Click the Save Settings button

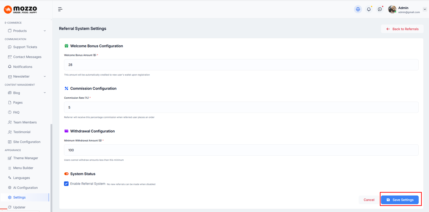(400, 200)
